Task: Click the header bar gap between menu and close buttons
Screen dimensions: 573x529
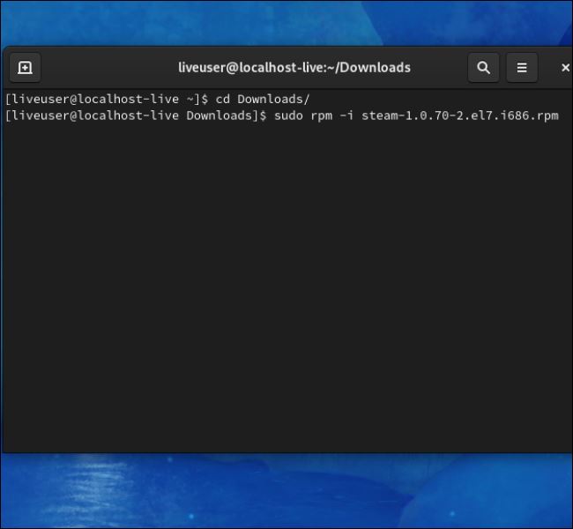Action: tap(548, 68)
